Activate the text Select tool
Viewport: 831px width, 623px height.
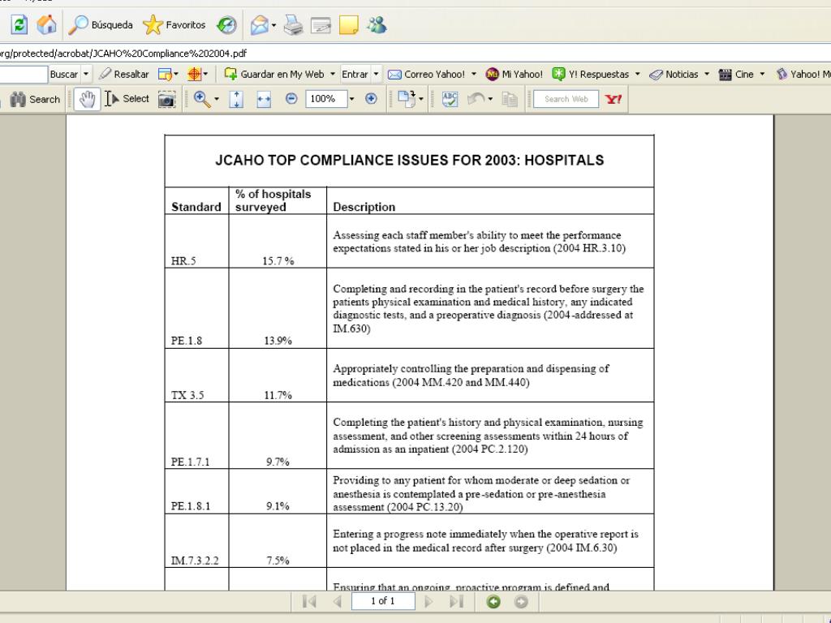click(127, 99)
